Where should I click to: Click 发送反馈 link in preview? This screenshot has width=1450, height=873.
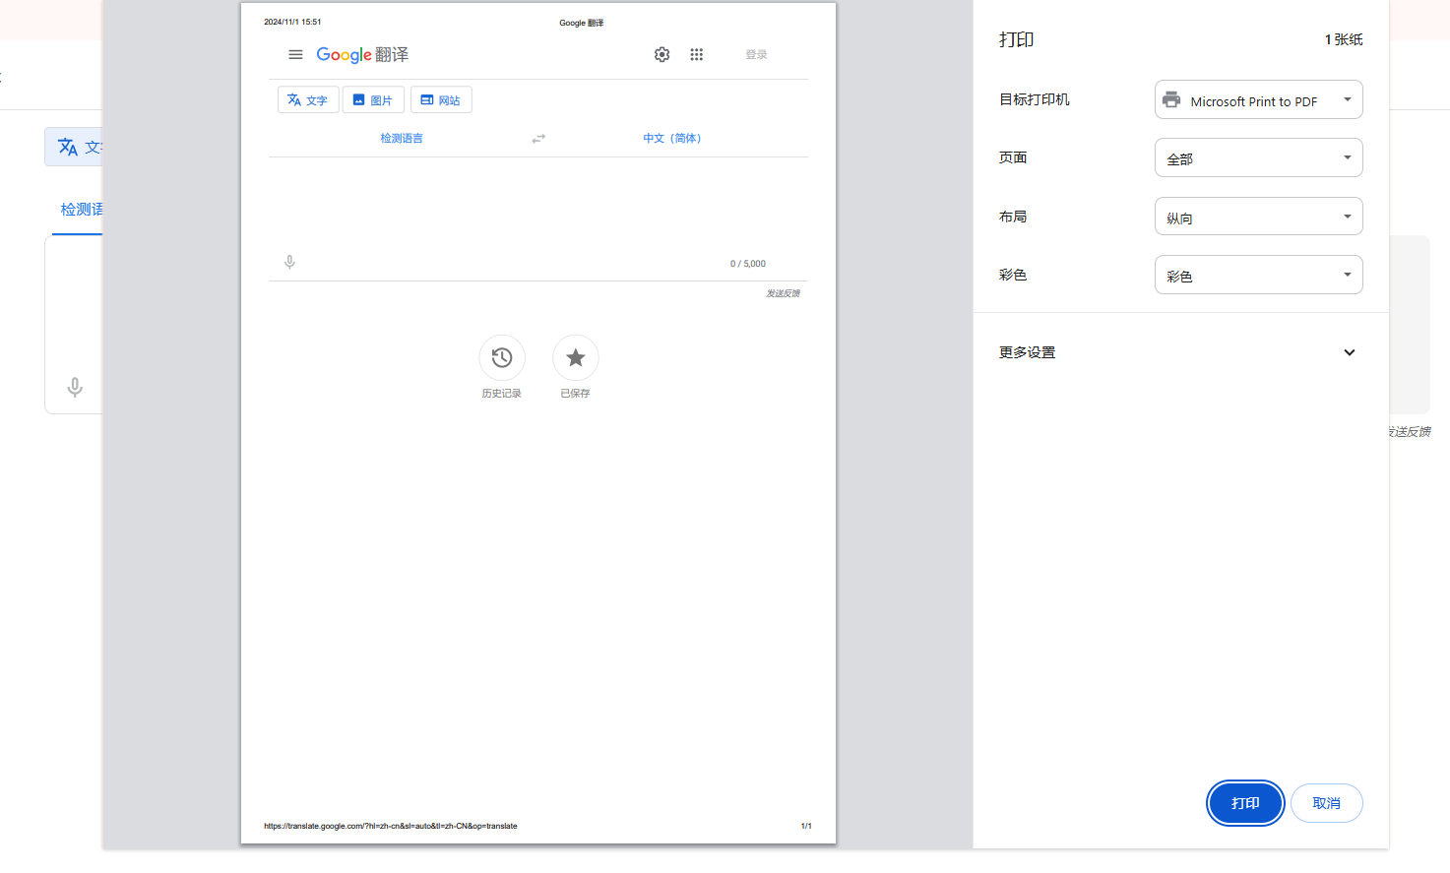click(x=784, y=293)
